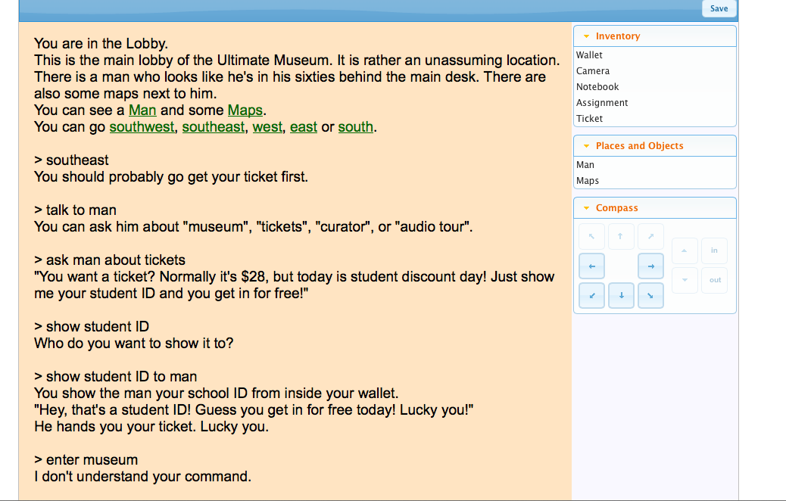This screenshot has width=786, height=501.
Task: Collapse the Places and Objects panel
Action: click(586, 146)
